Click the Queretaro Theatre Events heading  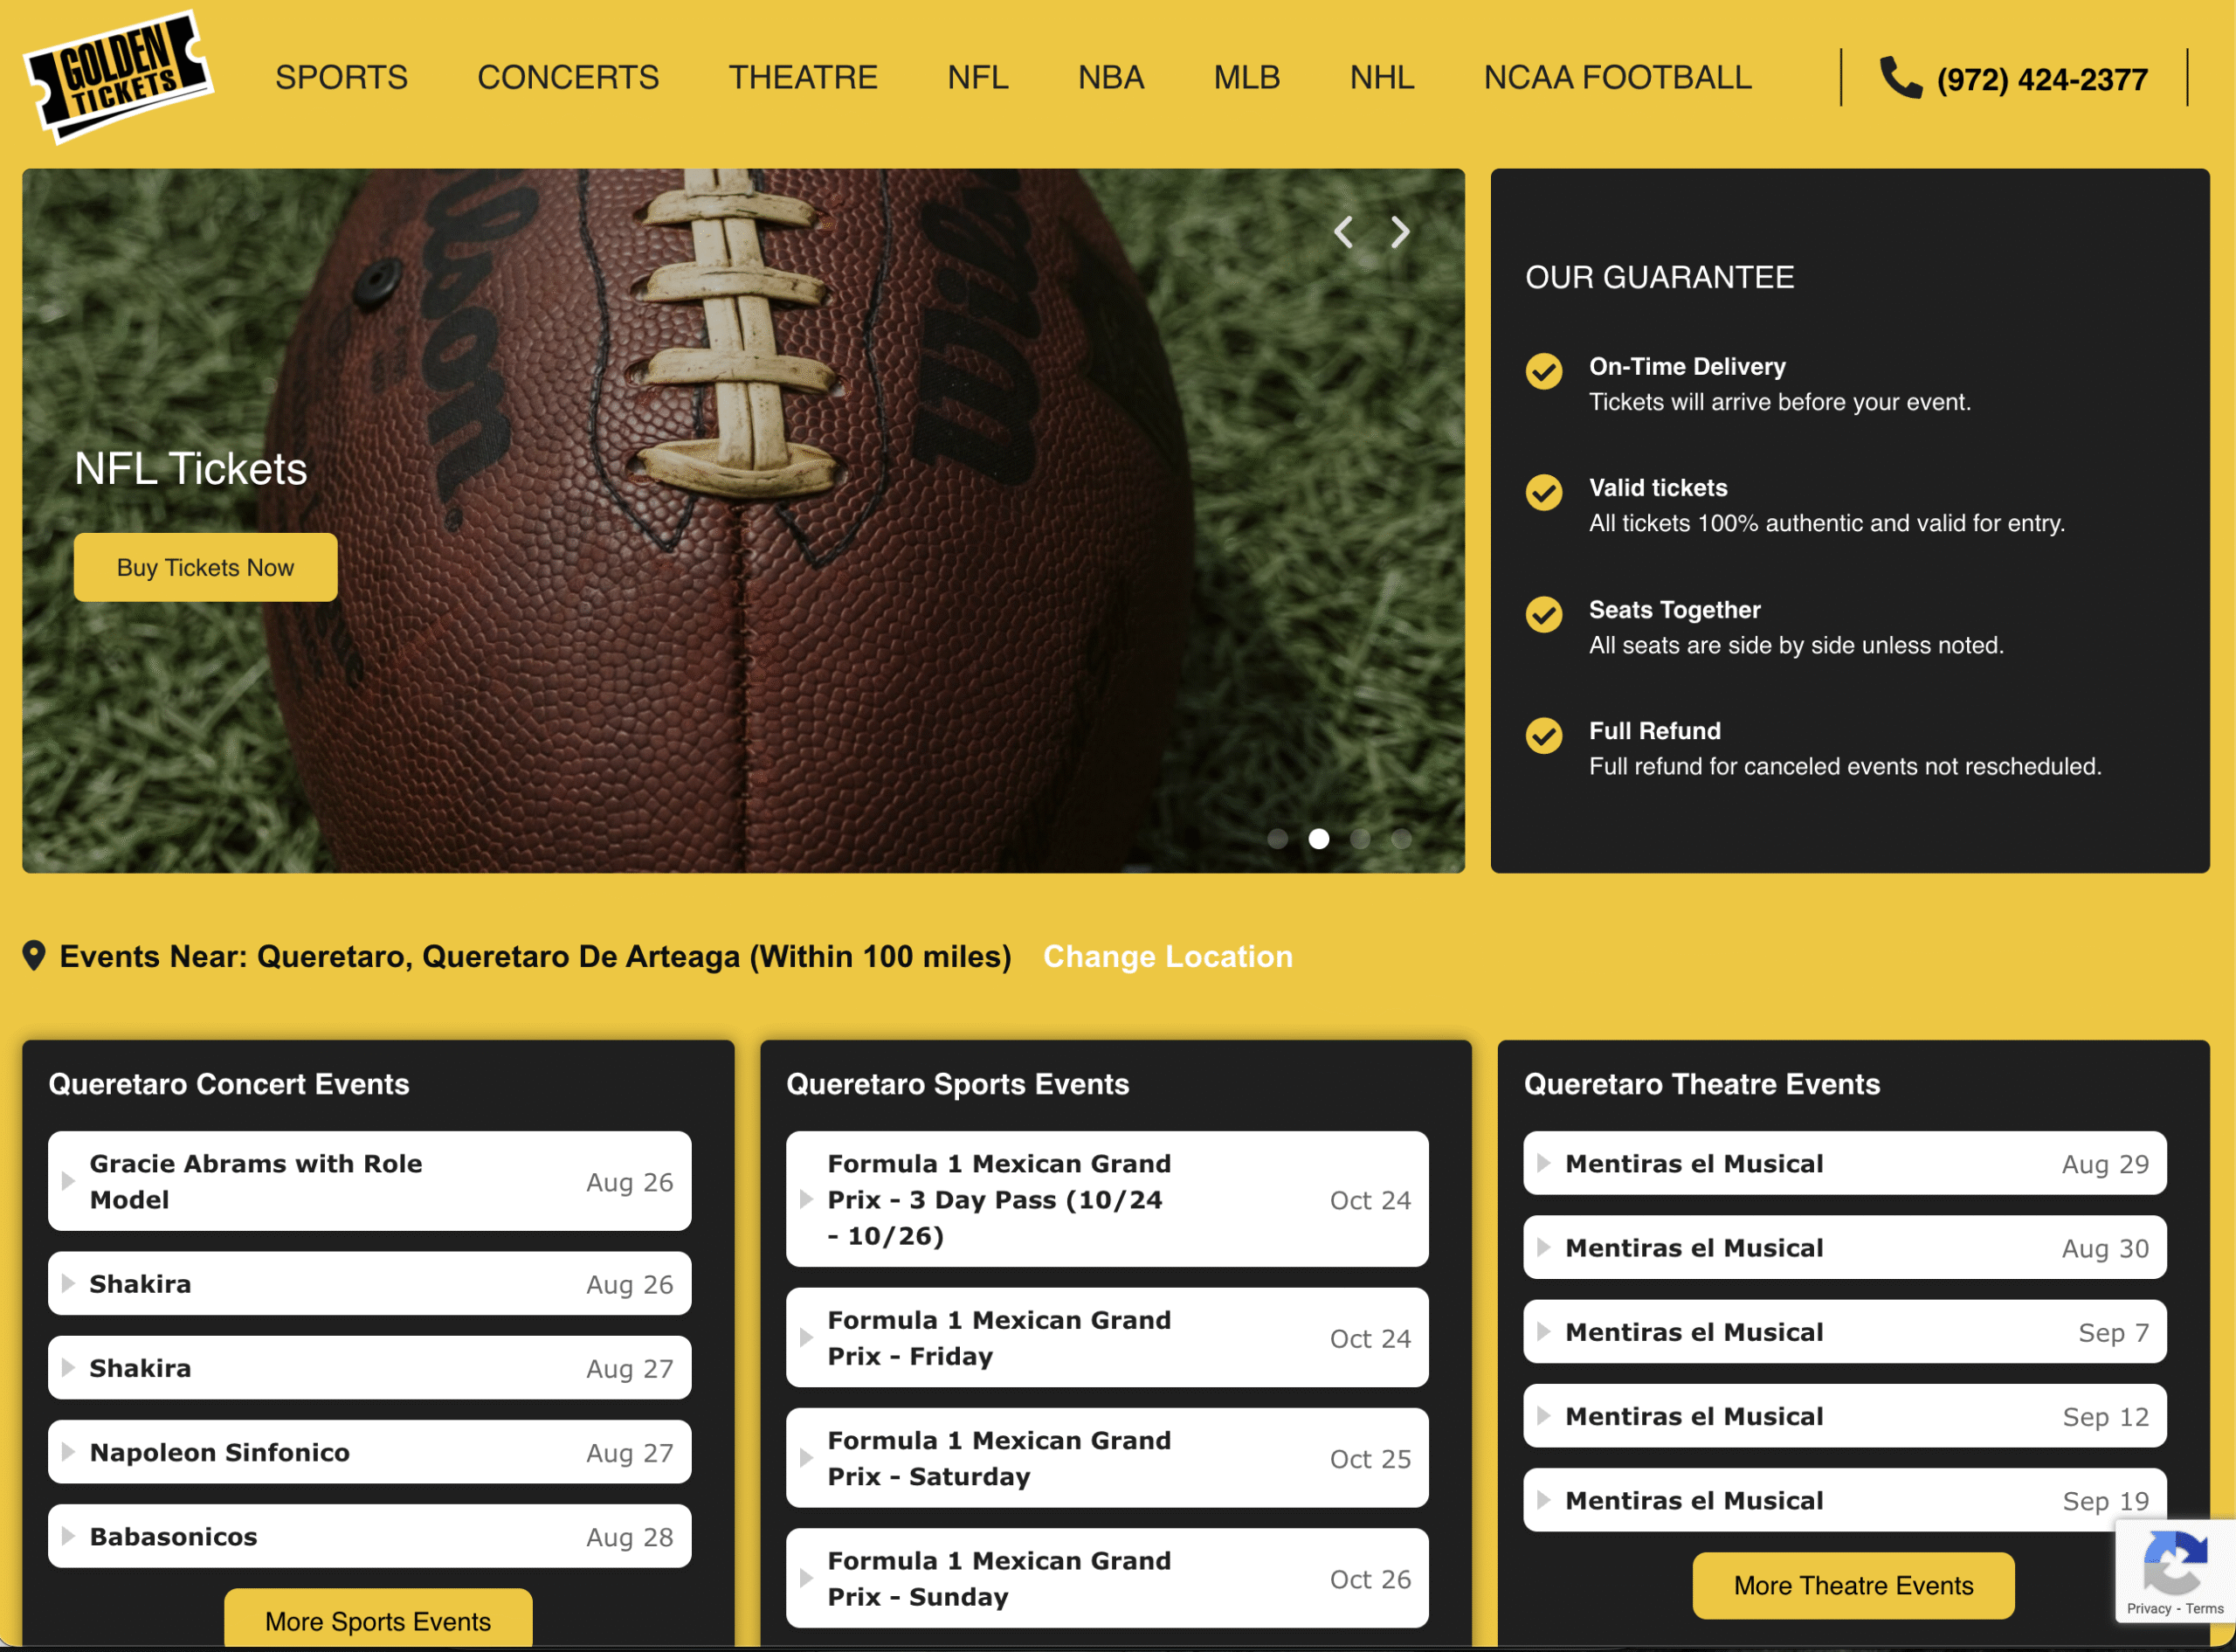click(x=1701, y=1084)
